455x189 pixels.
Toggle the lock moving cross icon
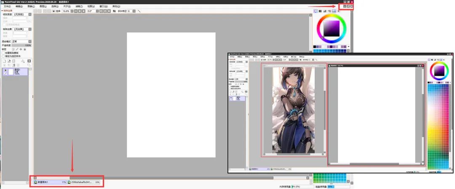[x=21, y=49]
